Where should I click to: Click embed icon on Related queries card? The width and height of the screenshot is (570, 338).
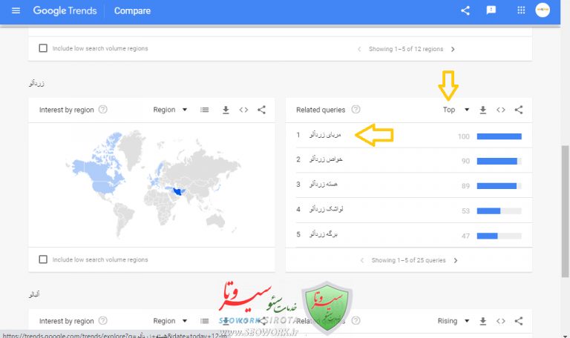click(501, 110)
